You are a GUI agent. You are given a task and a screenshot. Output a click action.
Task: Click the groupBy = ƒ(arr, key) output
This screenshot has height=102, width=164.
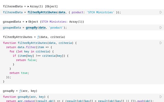(x=20, y=91)
